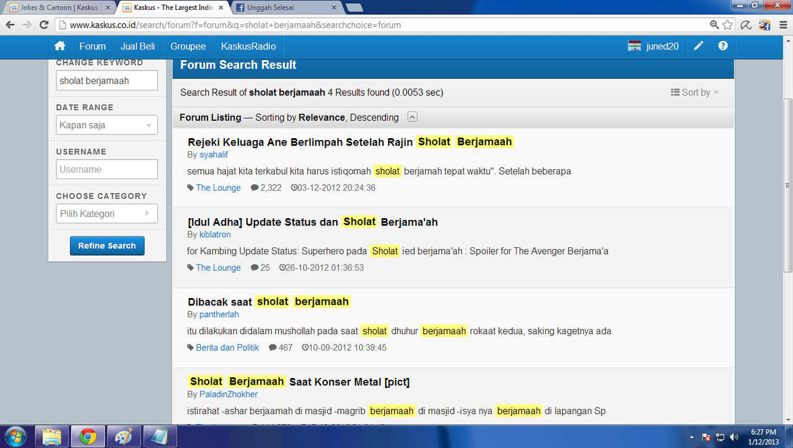Click the zoom magnifier icon in the address bar
This screenshot has height=448, width=793.
point(714,25)
